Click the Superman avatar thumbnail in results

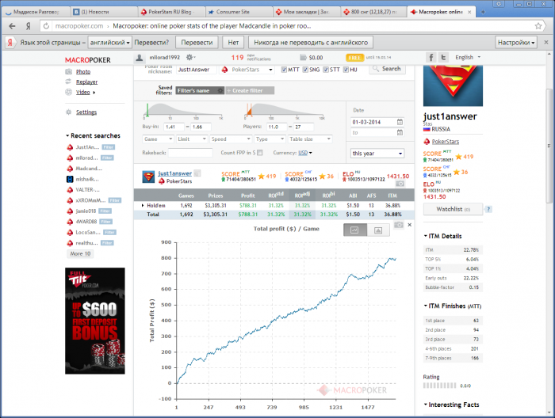[x=149, y=177]
